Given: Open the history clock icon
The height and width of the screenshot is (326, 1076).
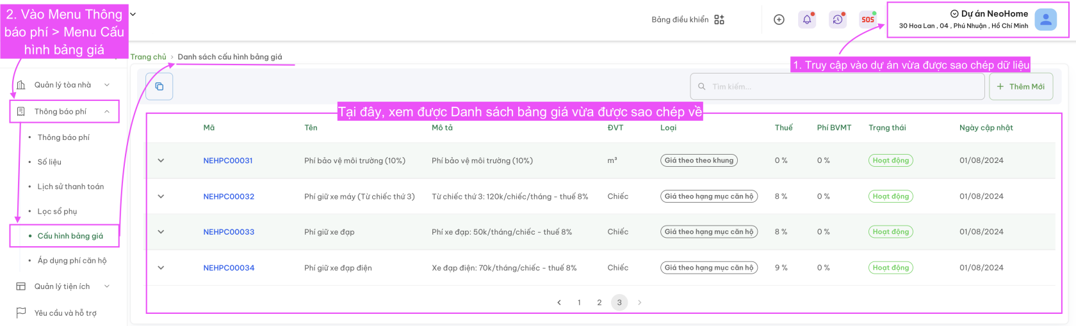Looking at the screenshot, I should click(838, 19).
